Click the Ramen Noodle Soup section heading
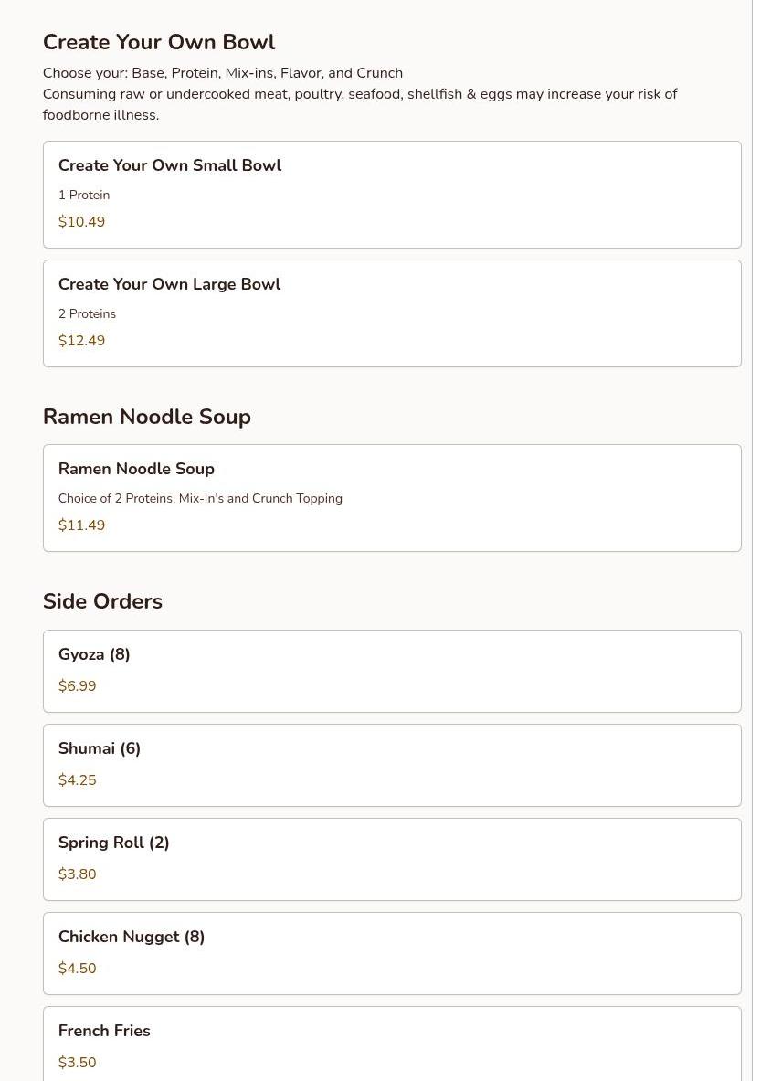Viewport: 771px width, 1081px height. tap(147, 417)
